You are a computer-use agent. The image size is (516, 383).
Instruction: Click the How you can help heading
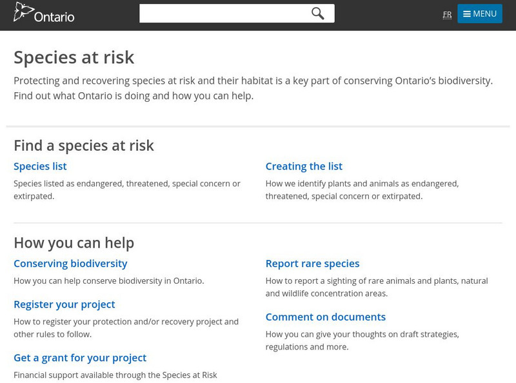click(x=75, y=242)
